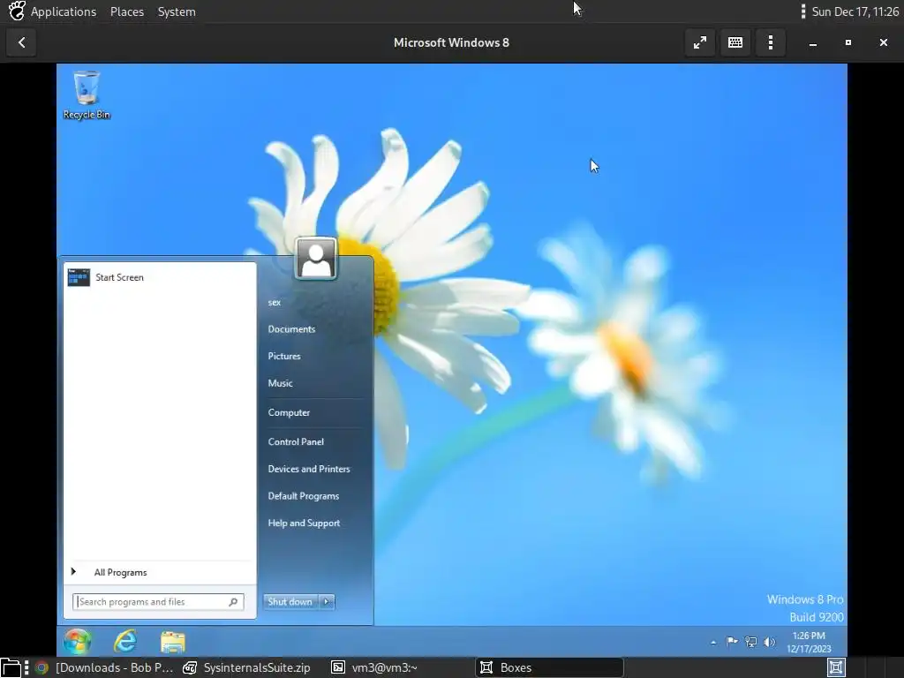The width and height of the screenshot is (904, 678).
Task: Open Help and Support
Action: [304, 523]
